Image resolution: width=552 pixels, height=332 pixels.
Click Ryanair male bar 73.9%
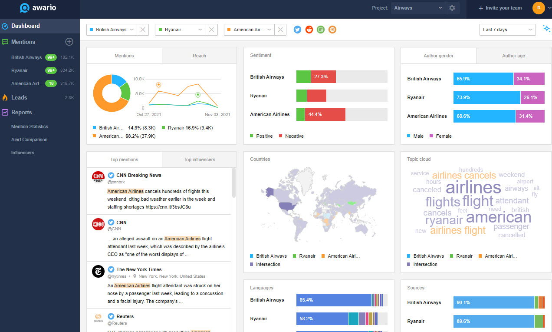click(487, 97)
